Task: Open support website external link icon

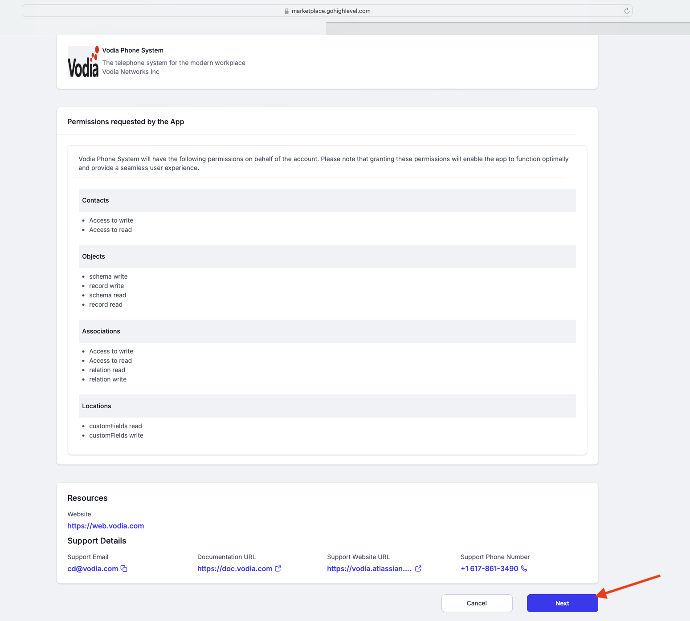Action: pos(418,568)
